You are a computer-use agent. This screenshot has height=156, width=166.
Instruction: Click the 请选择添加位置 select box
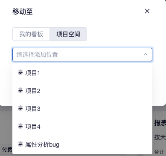[x=82, y=55]
